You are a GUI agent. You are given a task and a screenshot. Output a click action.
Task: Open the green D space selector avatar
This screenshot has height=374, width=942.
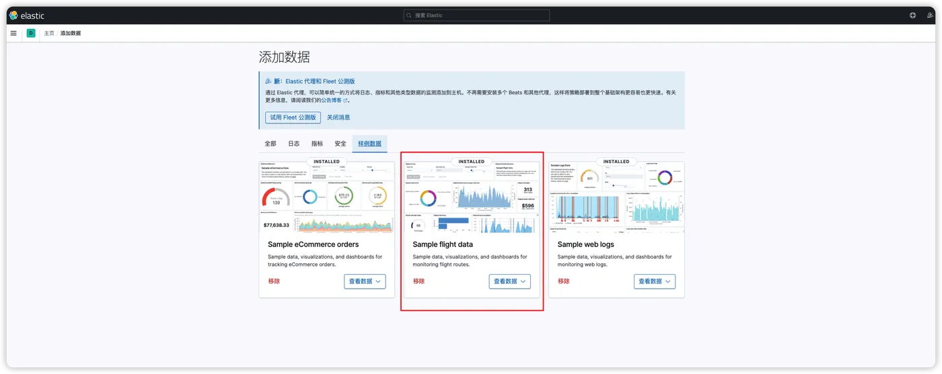coord(31,33)
